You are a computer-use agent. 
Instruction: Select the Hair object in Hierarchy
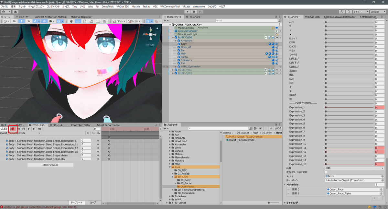click(183, 54)
